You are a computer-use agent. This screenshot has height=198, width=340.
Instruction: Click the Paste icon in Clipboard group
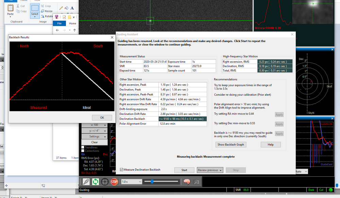(x=10, y=8)
